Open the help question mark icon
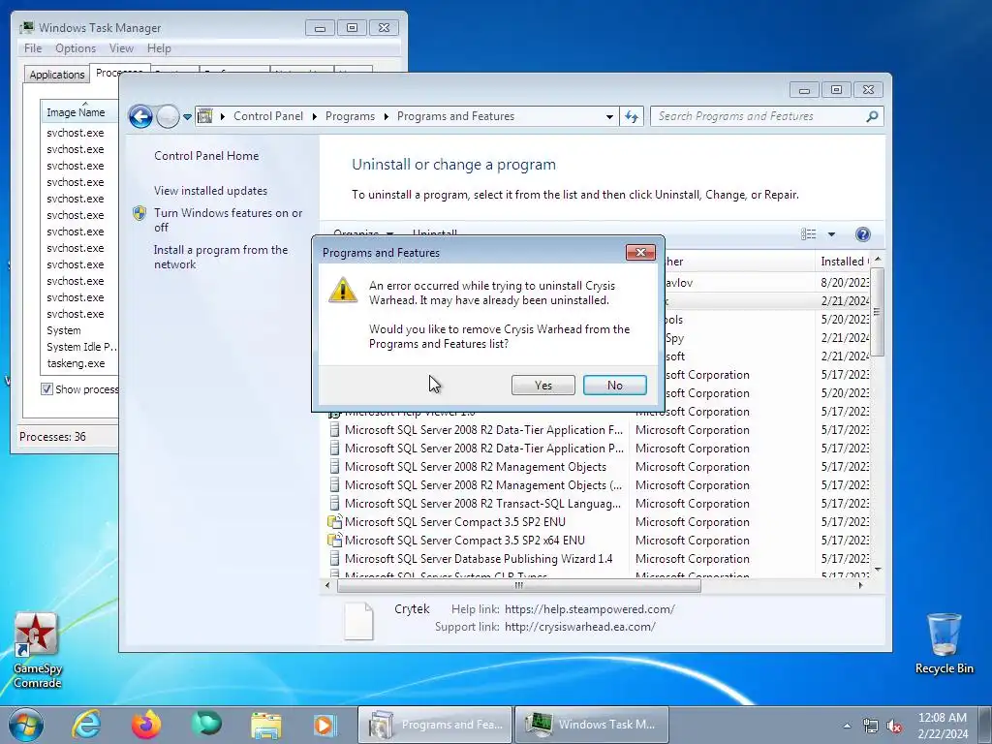This screenshot has height=744, width=992. click(x=862, y=234)
